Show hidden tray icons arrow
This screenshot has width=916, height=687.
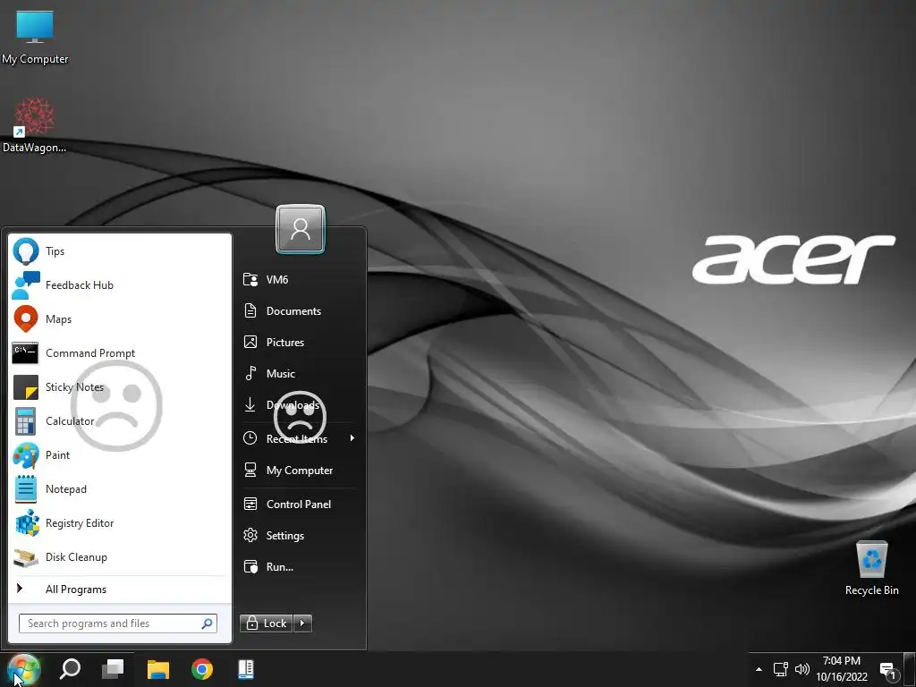click(759, 669)
